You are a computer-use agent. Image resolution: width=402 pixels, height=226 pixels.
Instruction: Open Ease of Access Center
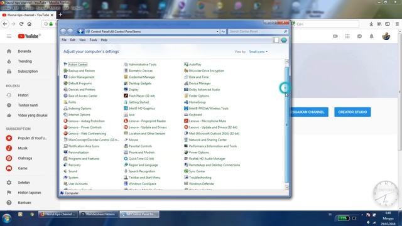pyautogui.click(x=80, y=96)
